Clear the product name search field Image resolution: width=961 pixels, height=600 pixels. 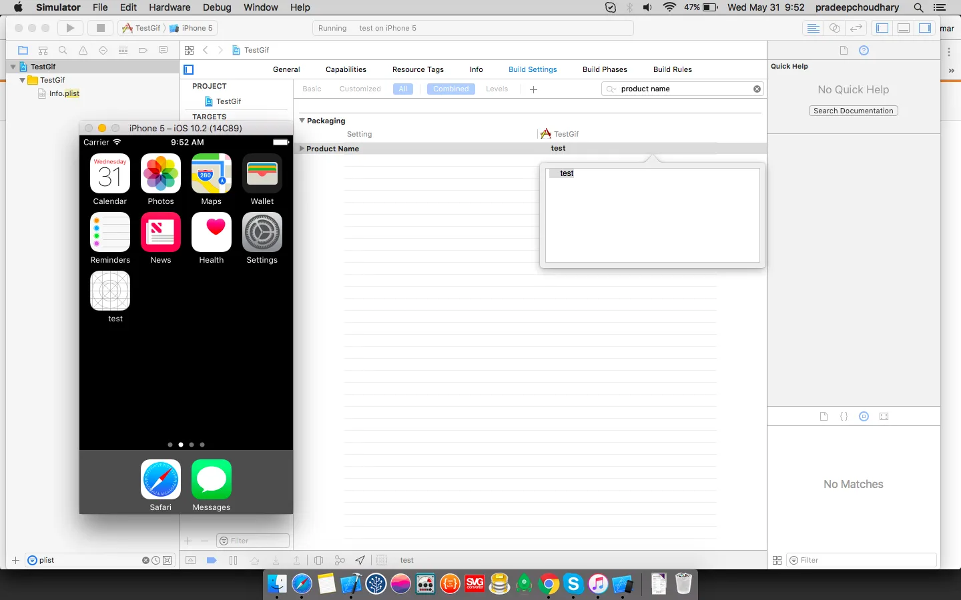pos(757,89)
